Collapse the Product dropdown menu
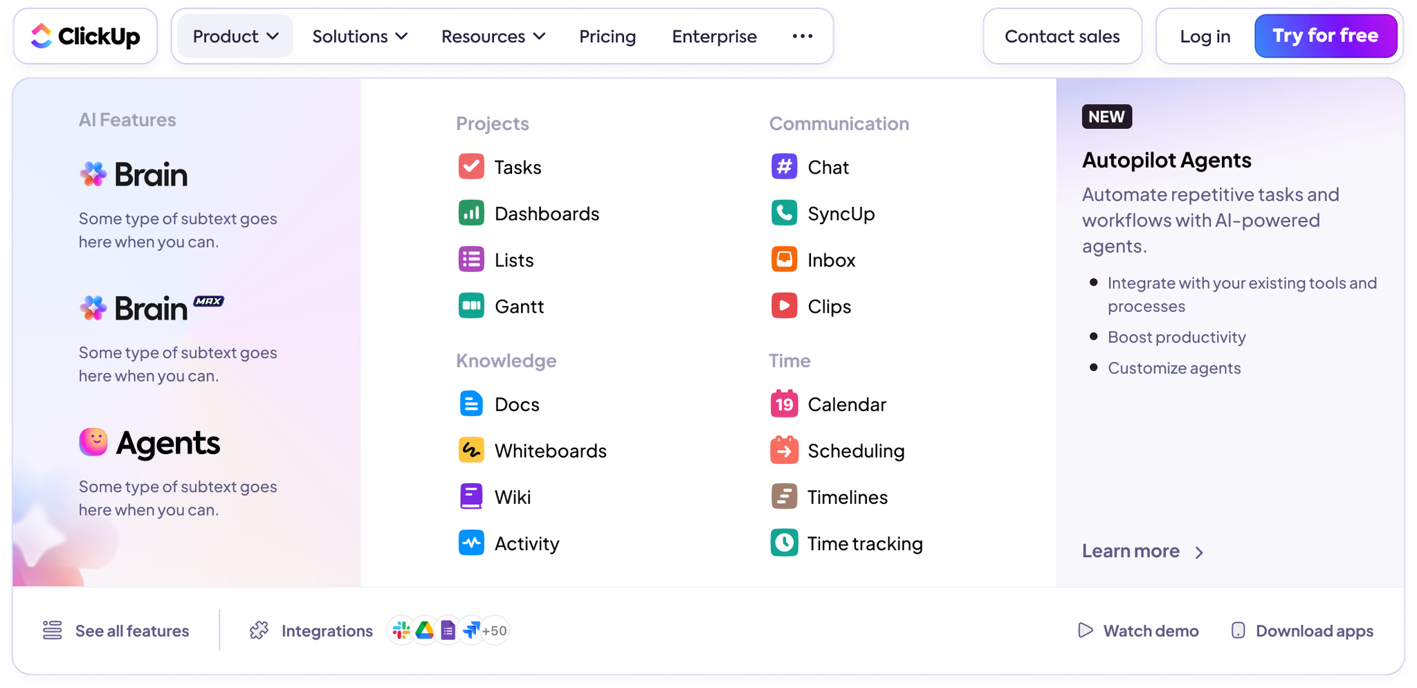 (x=235, y=36)
